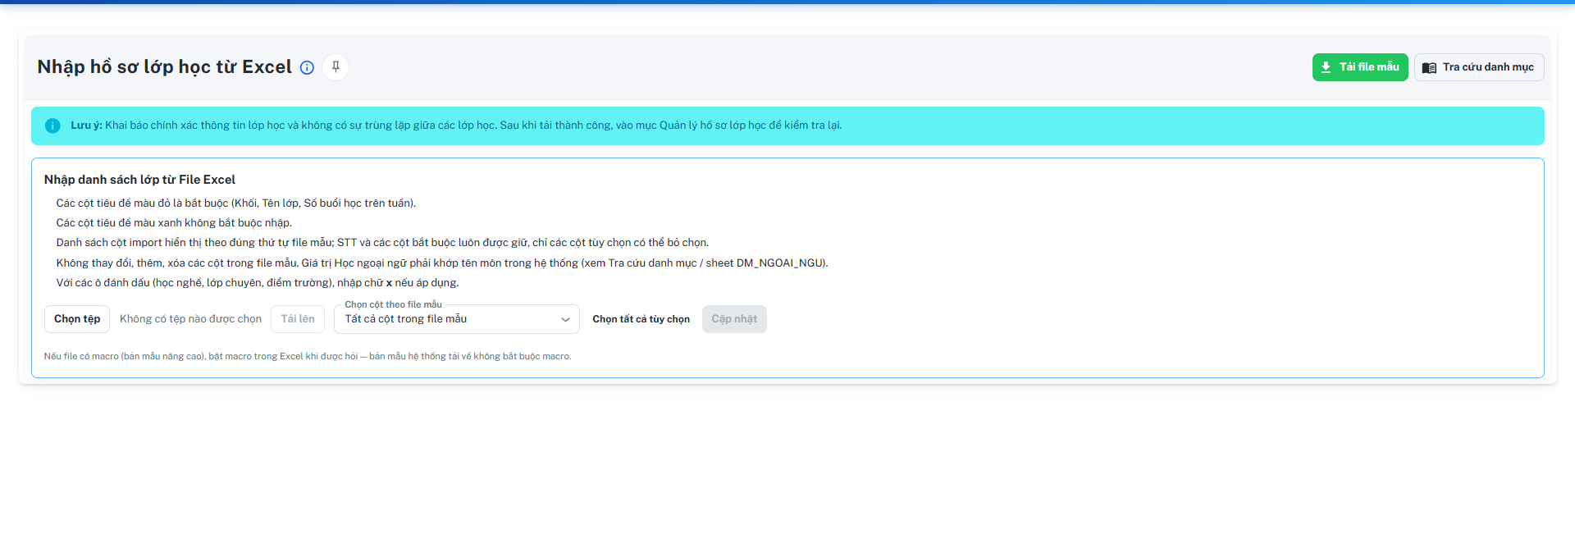Click the macro note starting Nếu file có macro
The height and width of the screenshot is (539, 1575).
pyautogui.click(x=308, y=356)
